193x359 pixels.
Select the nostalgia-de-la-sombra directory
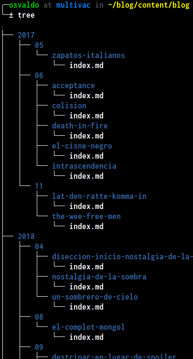point(99,277)
